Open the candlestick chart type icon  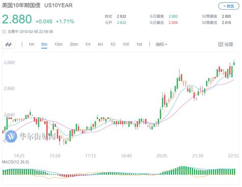coord(8,44)
